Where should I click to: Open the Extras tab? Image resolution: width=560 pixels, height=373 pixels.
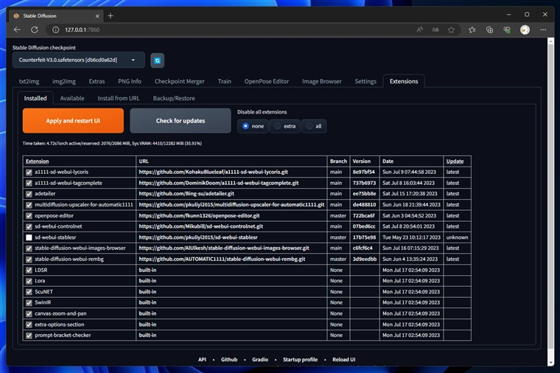point(97,82)
